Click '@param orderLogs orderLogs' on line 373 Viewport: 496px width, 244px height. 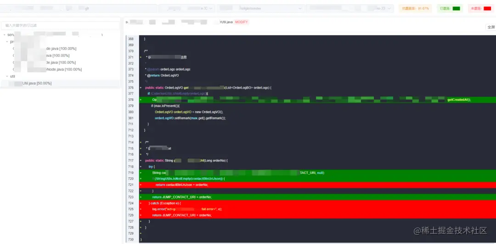(x=168, y=69)
